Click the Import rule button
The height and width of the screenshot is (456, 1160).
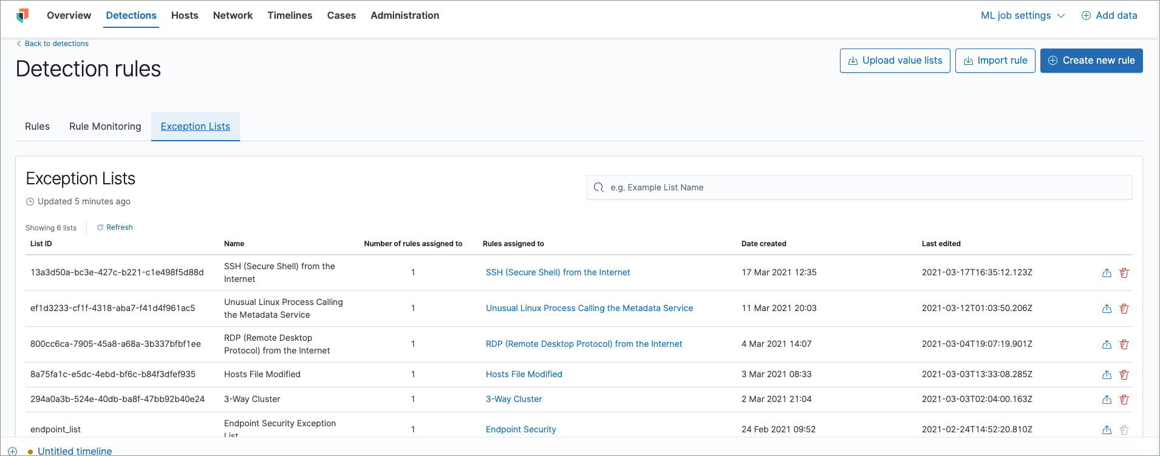(x=995, y=61)
